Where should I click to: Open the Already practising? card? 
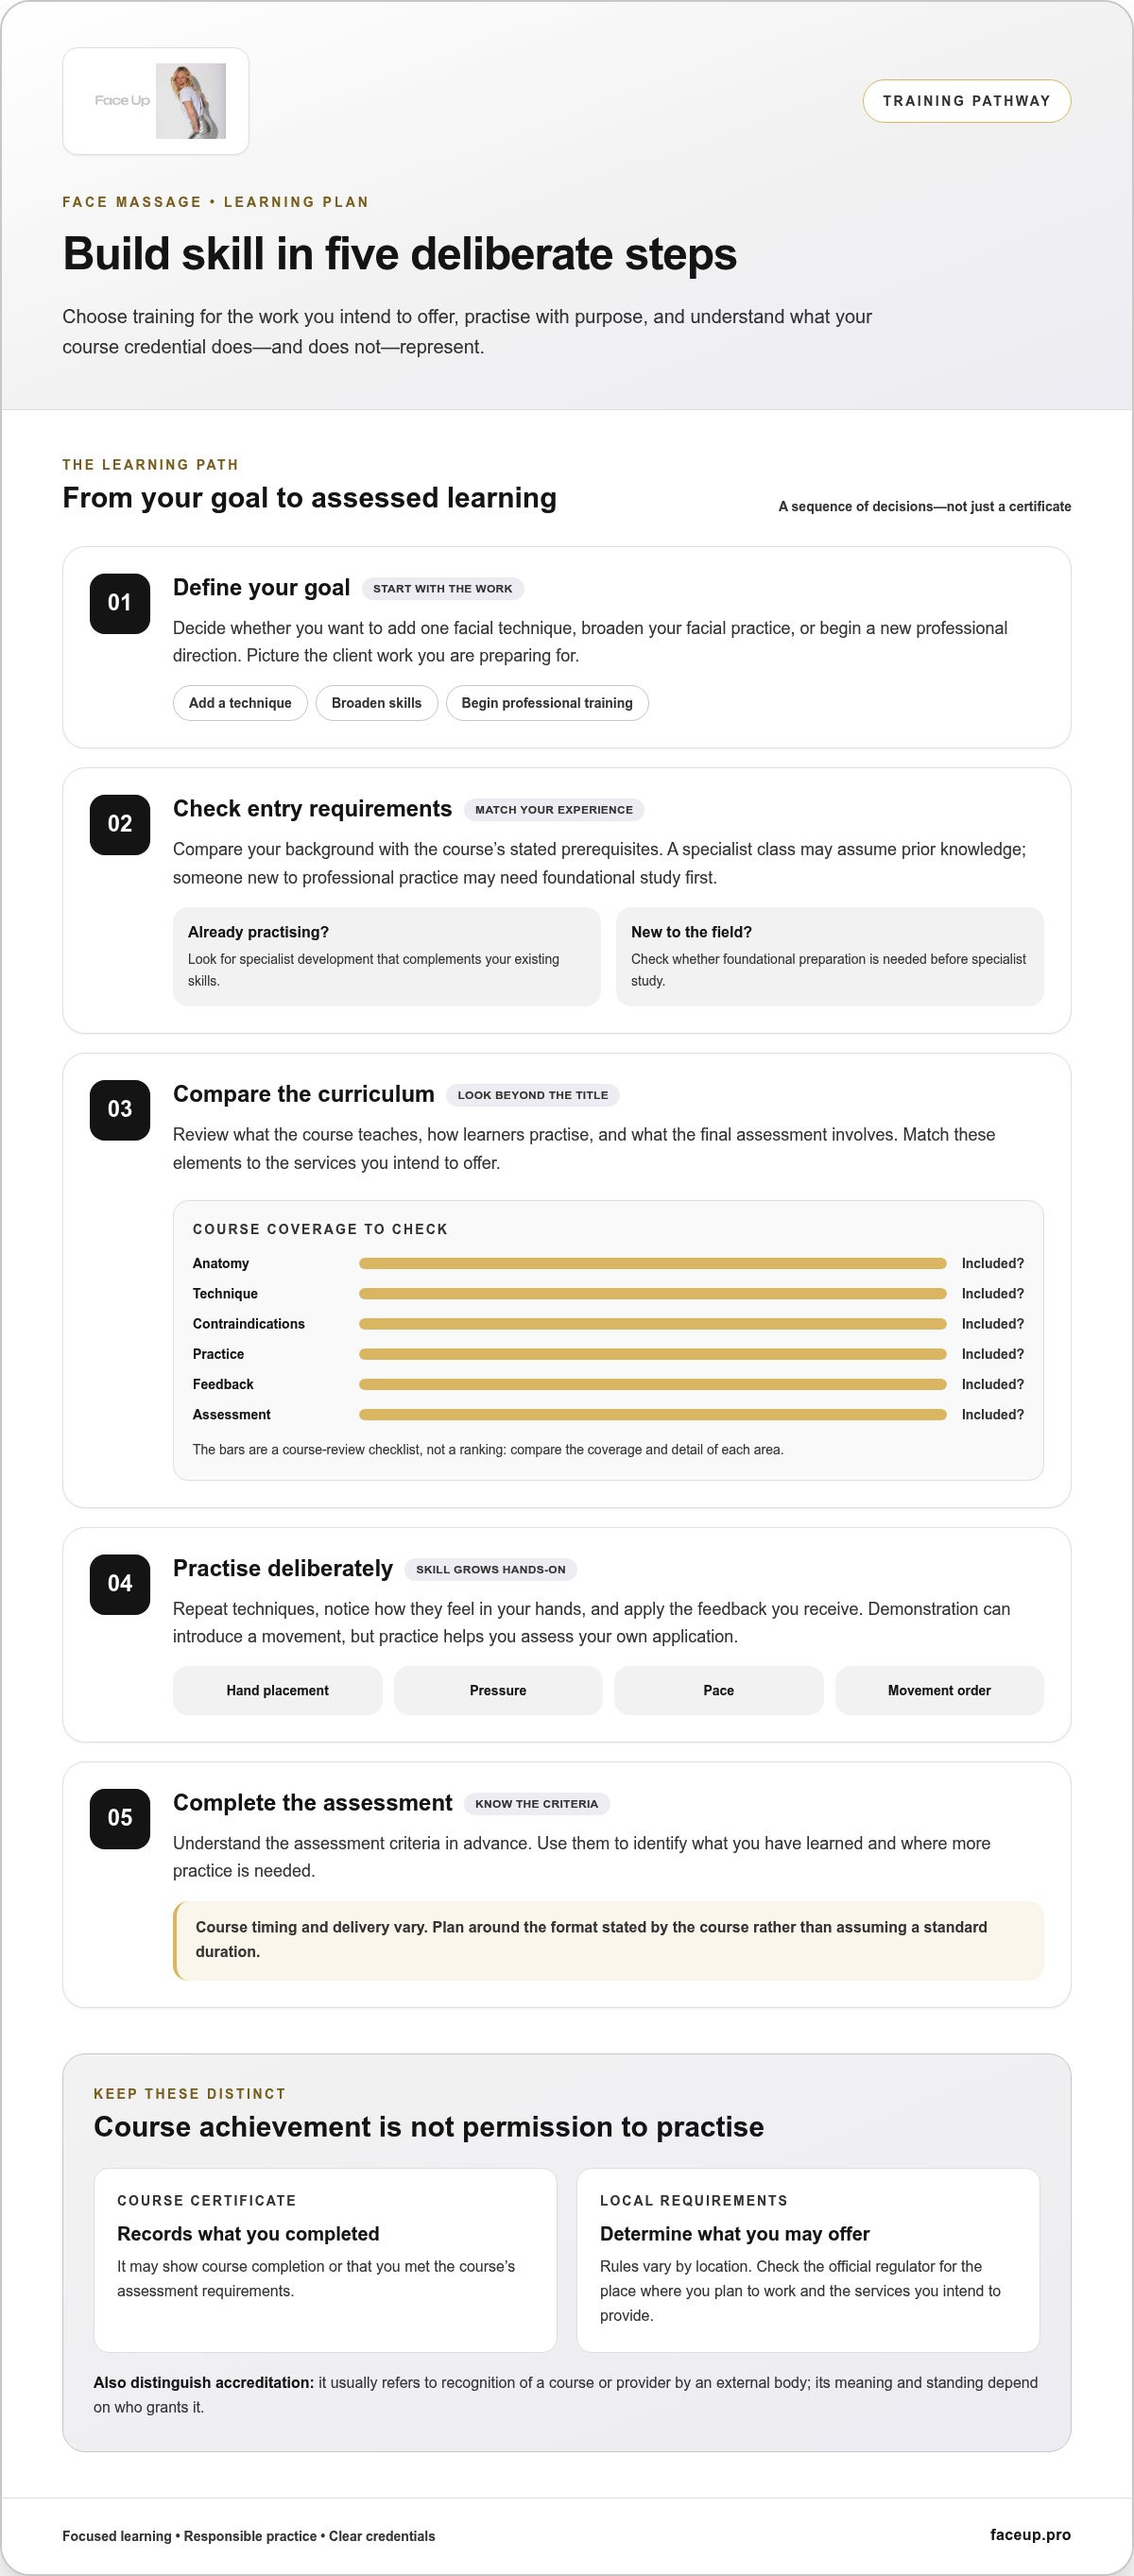(387, 956)
